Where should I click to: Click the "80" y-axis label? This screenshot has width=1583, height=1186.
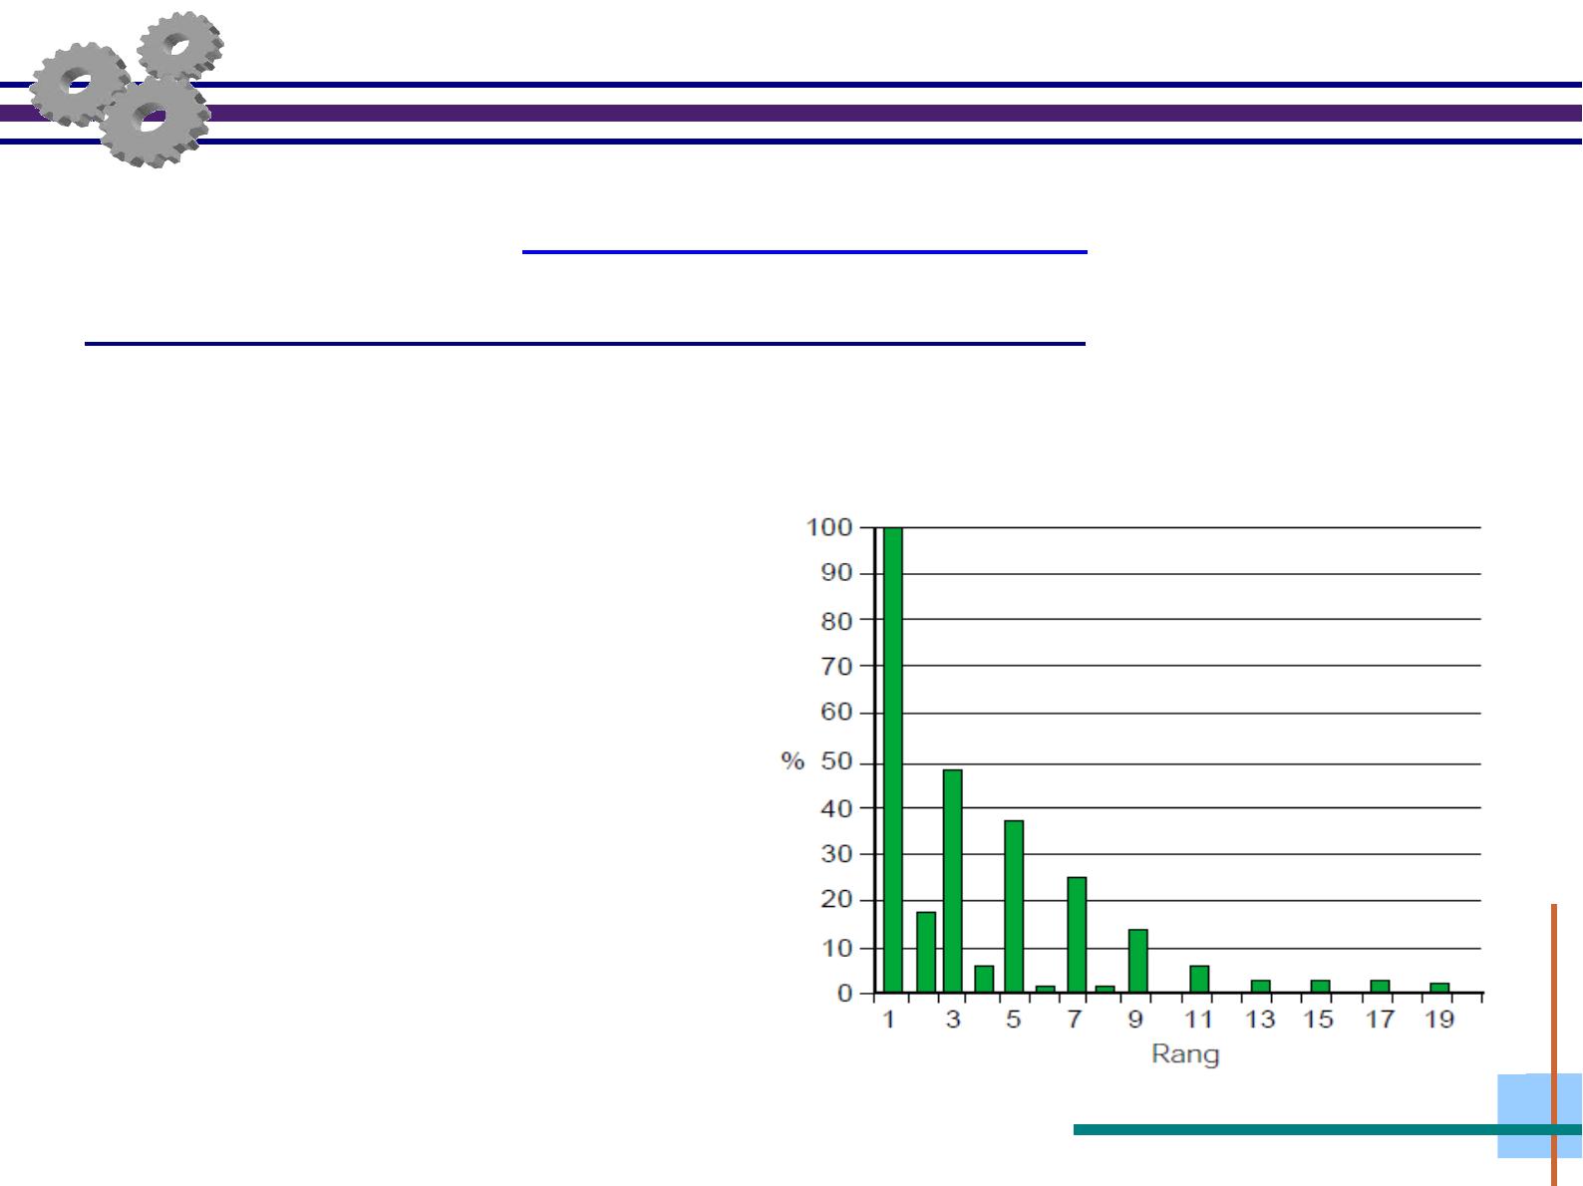[837, 620]
